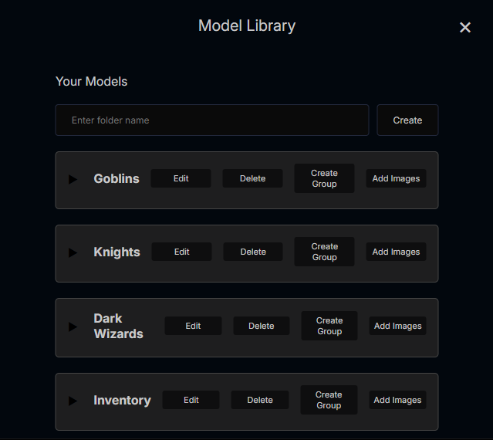The height and width of the screenshot is (440, 493).
Task: Expand the Knights folder arrow
Action: point(73,252)
